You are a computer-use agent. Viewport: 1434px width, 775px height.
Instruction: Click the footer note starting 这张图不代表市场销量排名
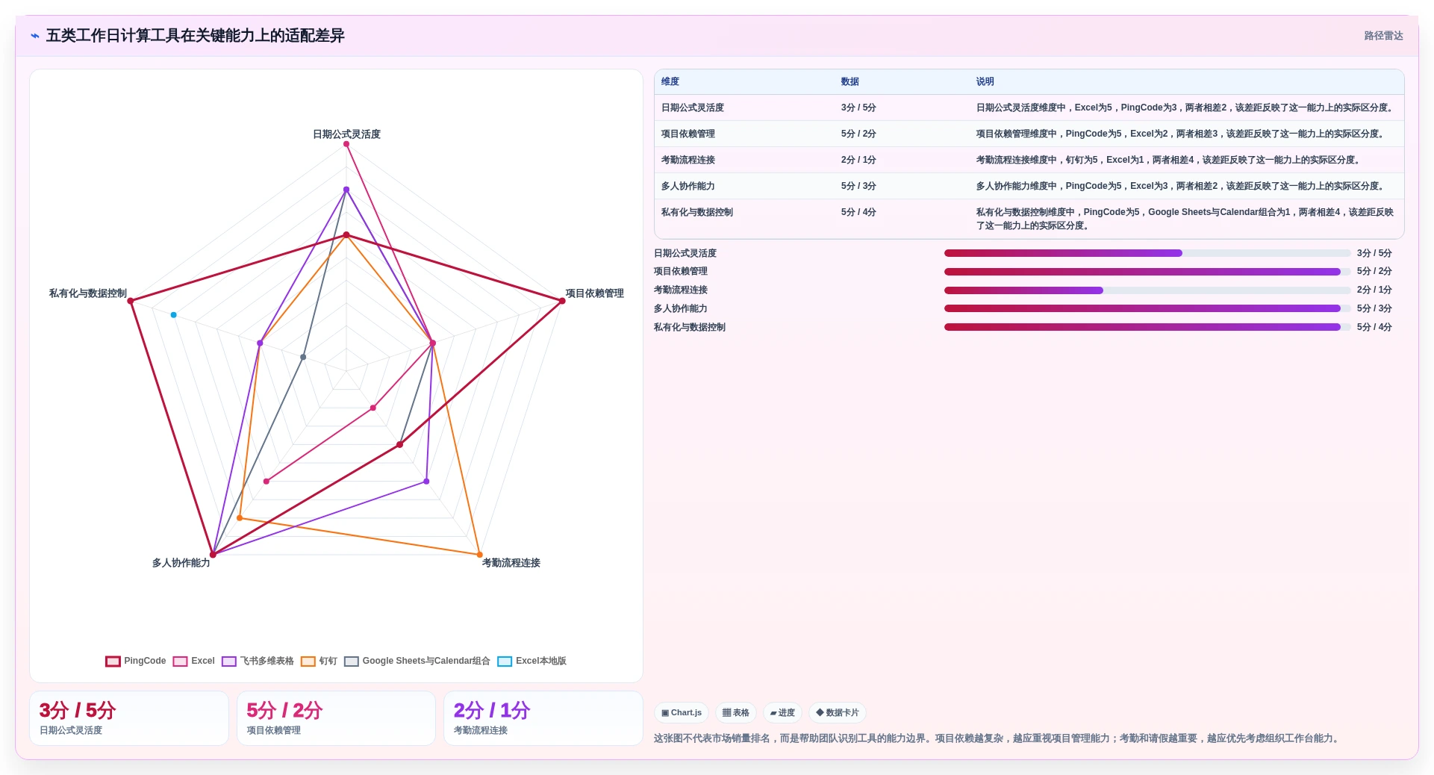pyautogui.click(x=997, y=738)
